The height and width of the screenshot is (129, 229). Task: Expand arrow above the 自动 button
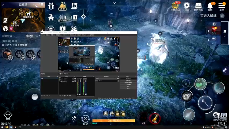coord(85,112)
